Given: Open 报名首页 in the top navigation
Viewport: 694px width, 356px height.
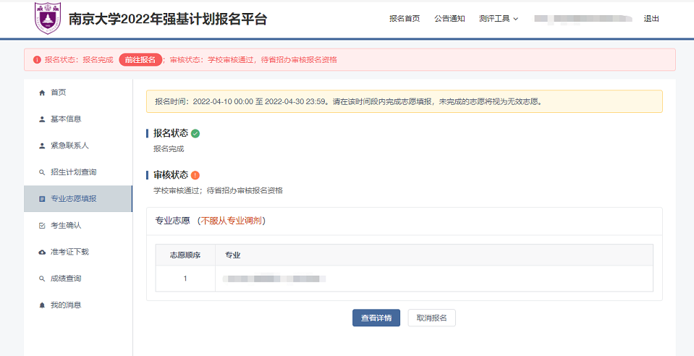Looking at the screenshot, I should pos(405,19).
